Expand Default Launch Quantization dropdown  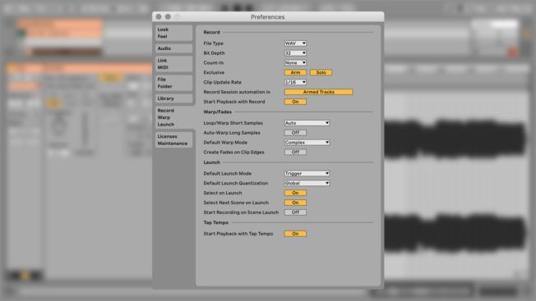pyautogui.click(x=307, y=184)
